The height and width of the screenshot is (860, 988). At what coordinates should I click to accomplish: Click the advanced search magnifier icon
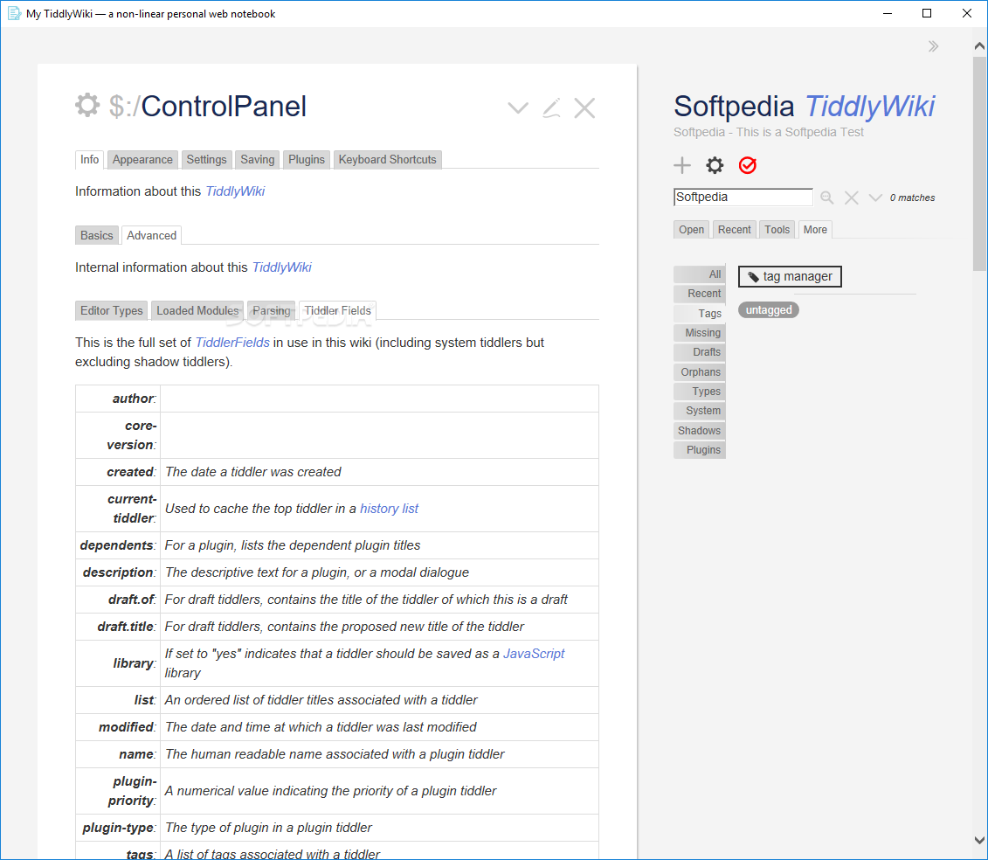pyautogui.click(x=827, y=198)
